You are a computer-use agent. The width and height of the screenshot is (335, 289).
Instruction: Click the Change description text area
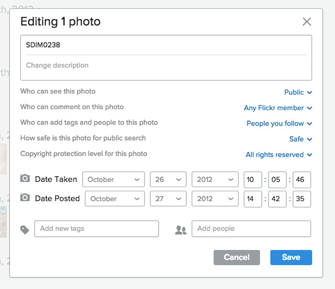click(x=166, y=66)
